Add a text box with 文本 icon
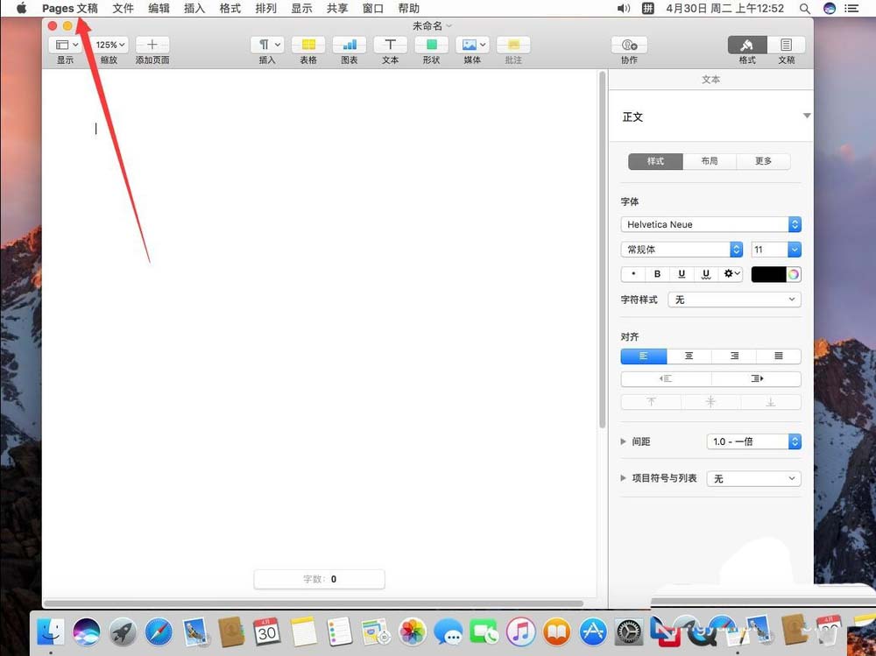The image size is (876, 656). point(390,45)
